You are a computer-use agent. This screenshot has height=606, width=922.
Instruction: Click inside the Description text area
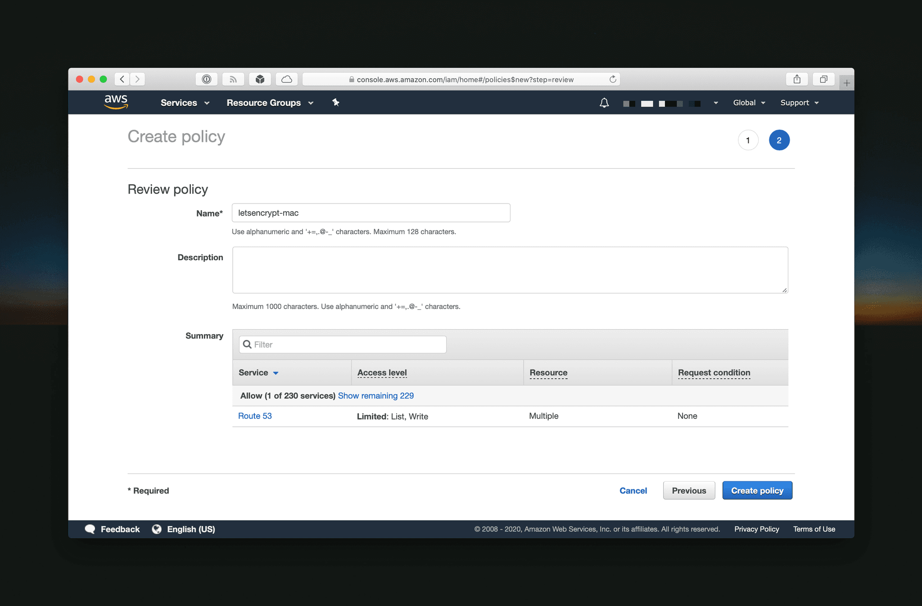509,269
